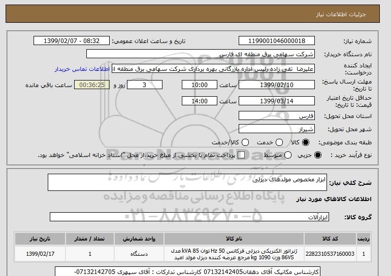Click the شماره نیاز number field
The image size is (391, 276).
(277, 41)
